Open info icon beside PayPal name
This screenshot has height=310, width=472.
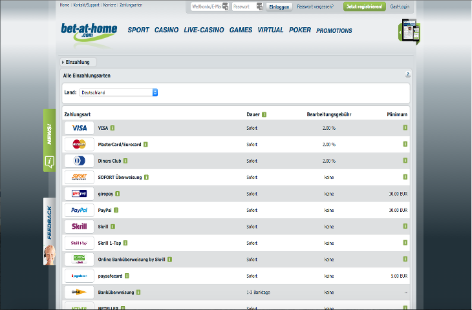(116, 210)
